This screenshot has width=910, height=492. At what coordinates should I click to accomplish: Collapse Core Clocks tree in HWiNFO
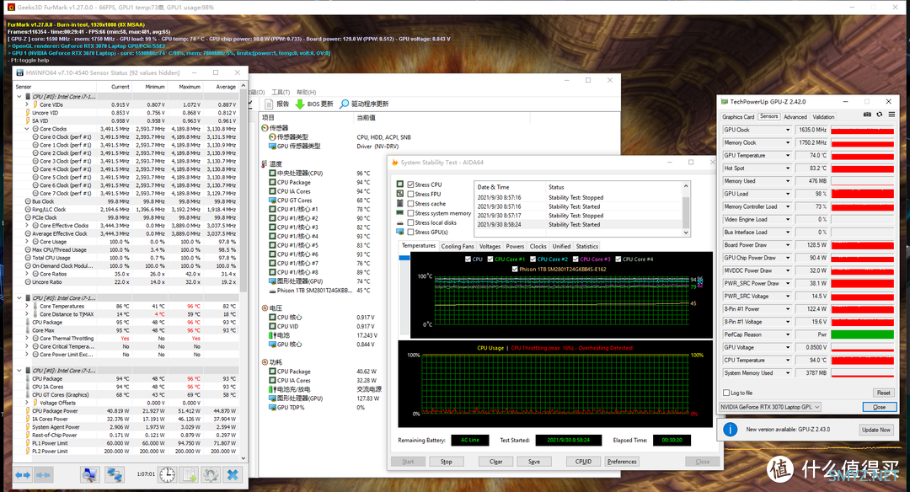point(27,129)
